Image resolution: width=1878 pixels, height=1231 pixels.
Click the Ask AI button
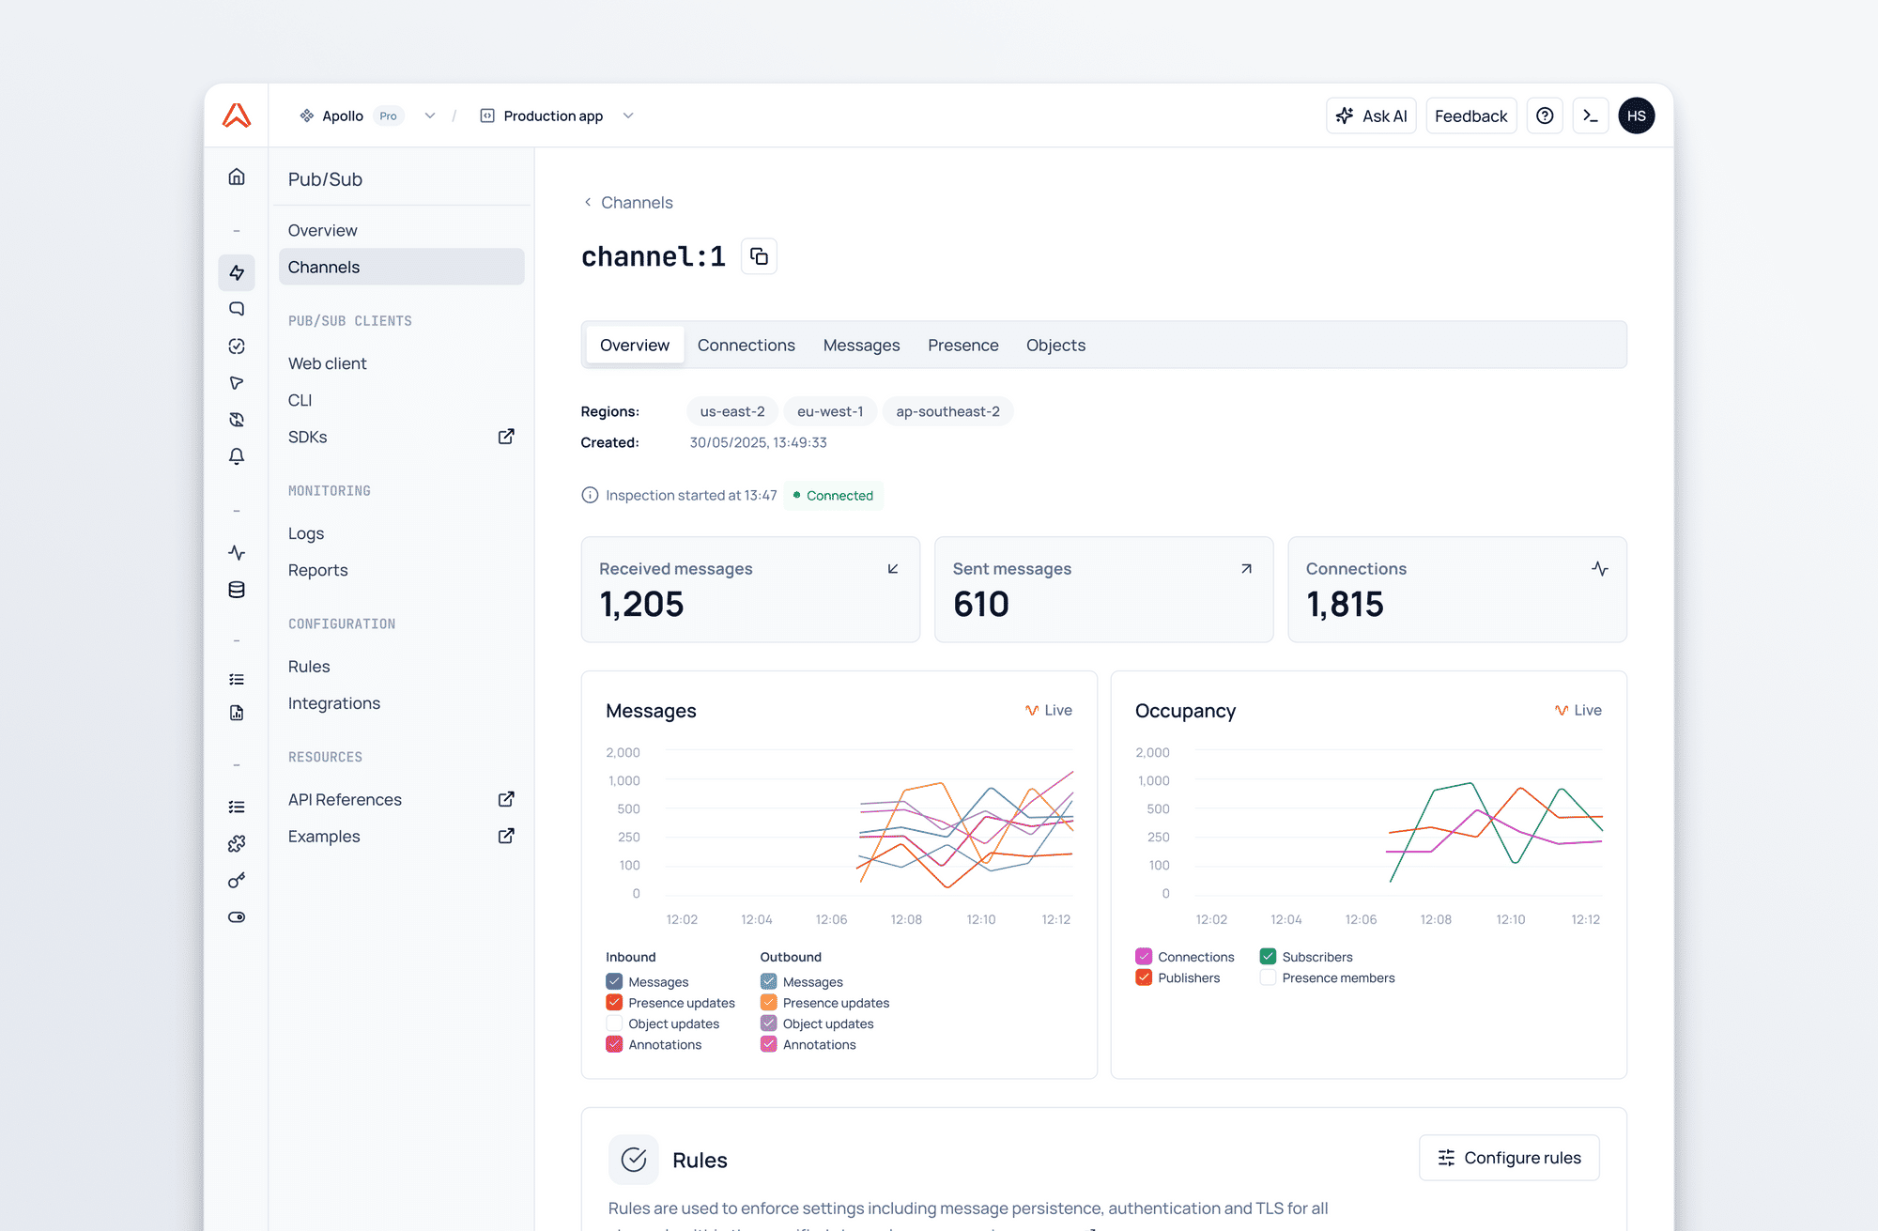pyautogui.click(x=1371, y=115)
